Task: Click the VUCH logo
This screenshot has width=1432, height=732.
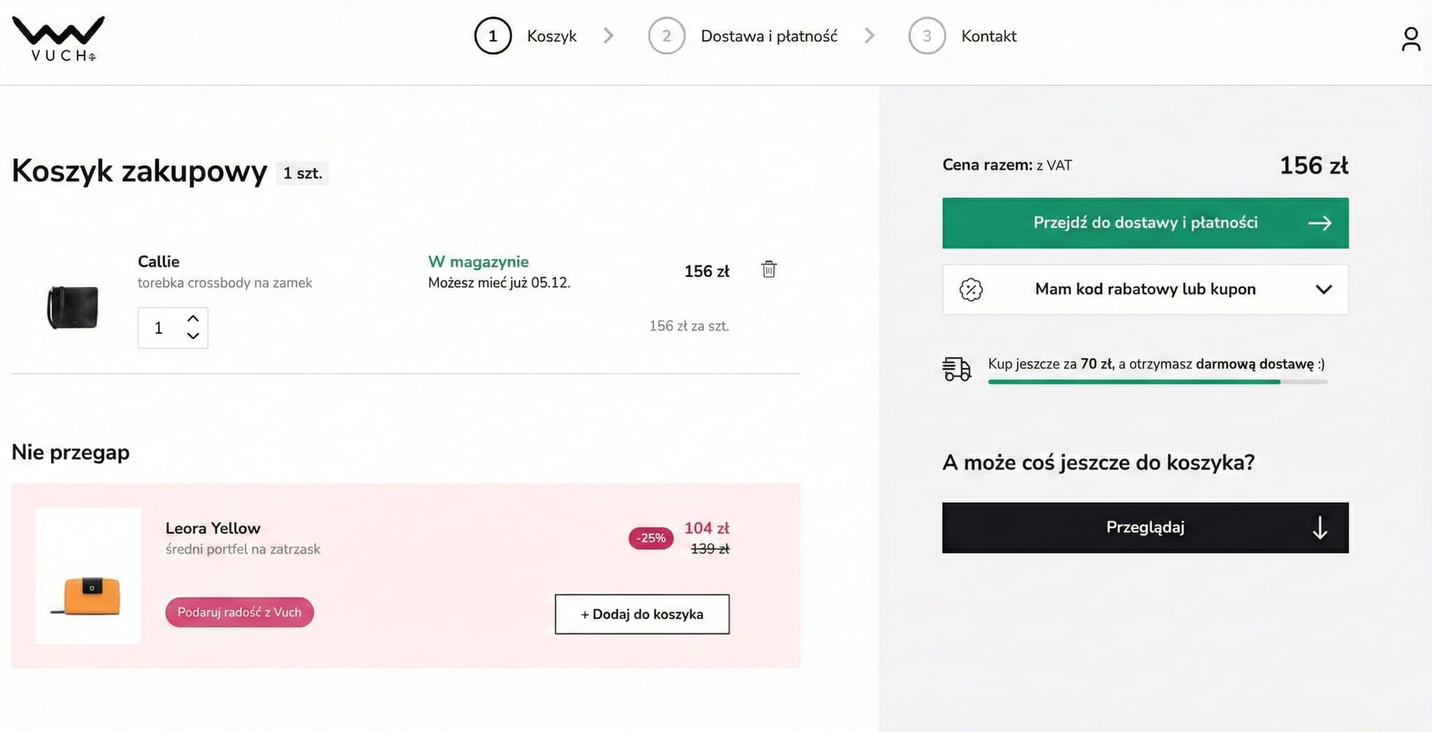Action: coord(57,36)
